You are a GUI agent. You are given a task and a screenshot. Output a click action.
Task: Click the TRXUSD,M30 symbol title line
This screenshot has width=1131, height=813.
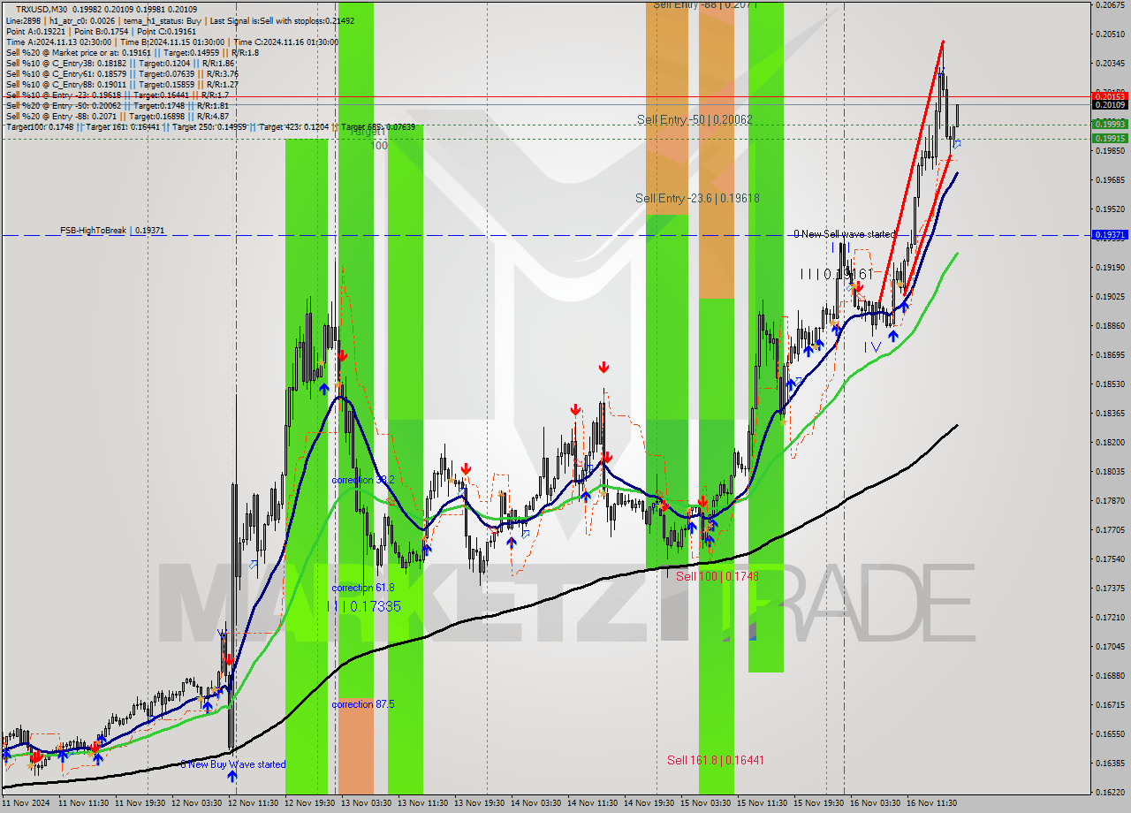106,9
